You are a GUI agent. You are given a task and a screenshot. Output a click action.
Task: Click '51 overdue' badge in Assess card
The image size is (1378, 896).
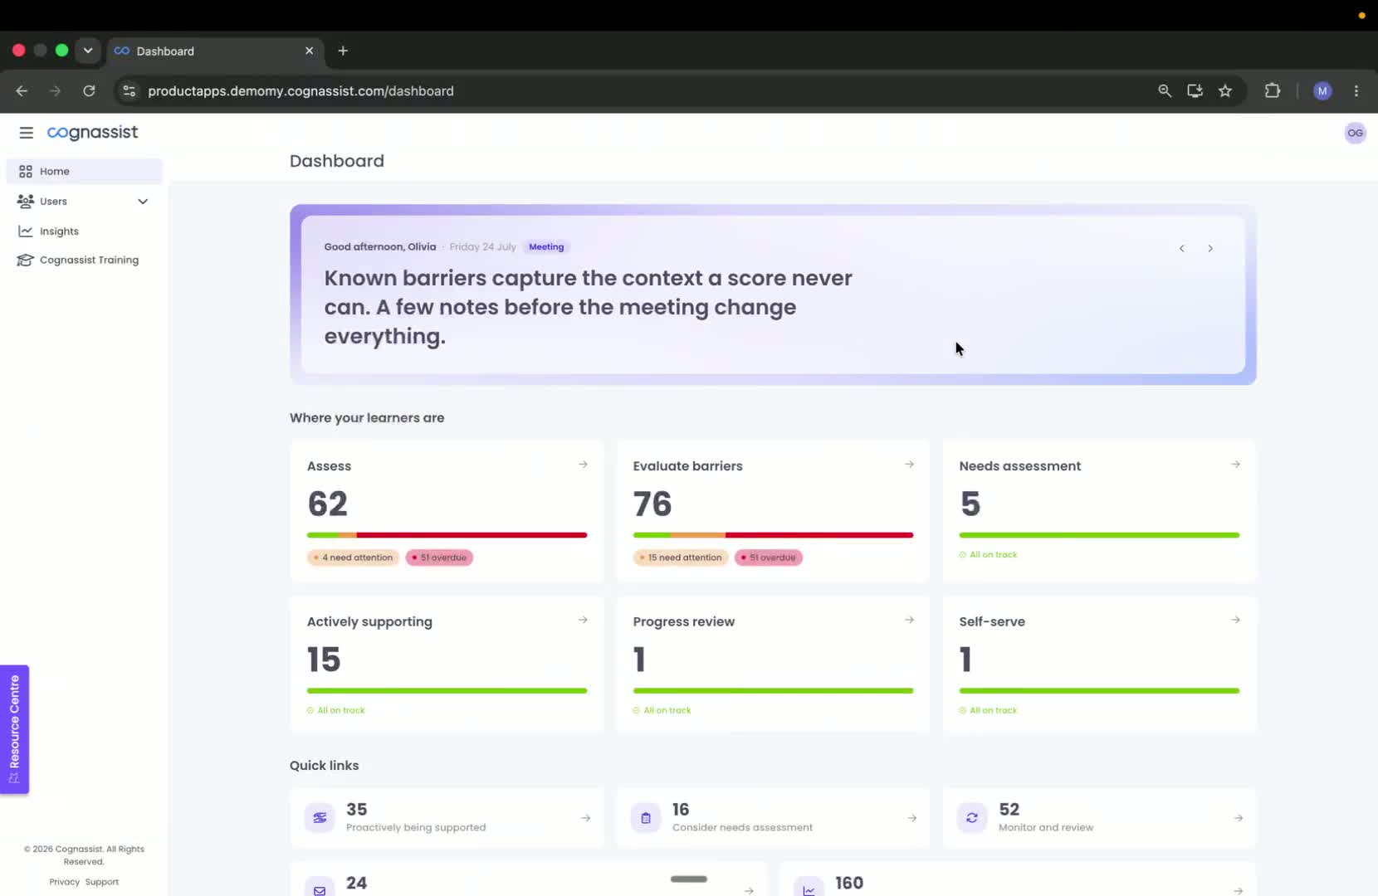coord(439,558)
